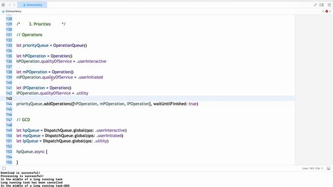Click "Long running task has been cancelled" output
This screenshot has width=333, height=187.
point(31,182)
